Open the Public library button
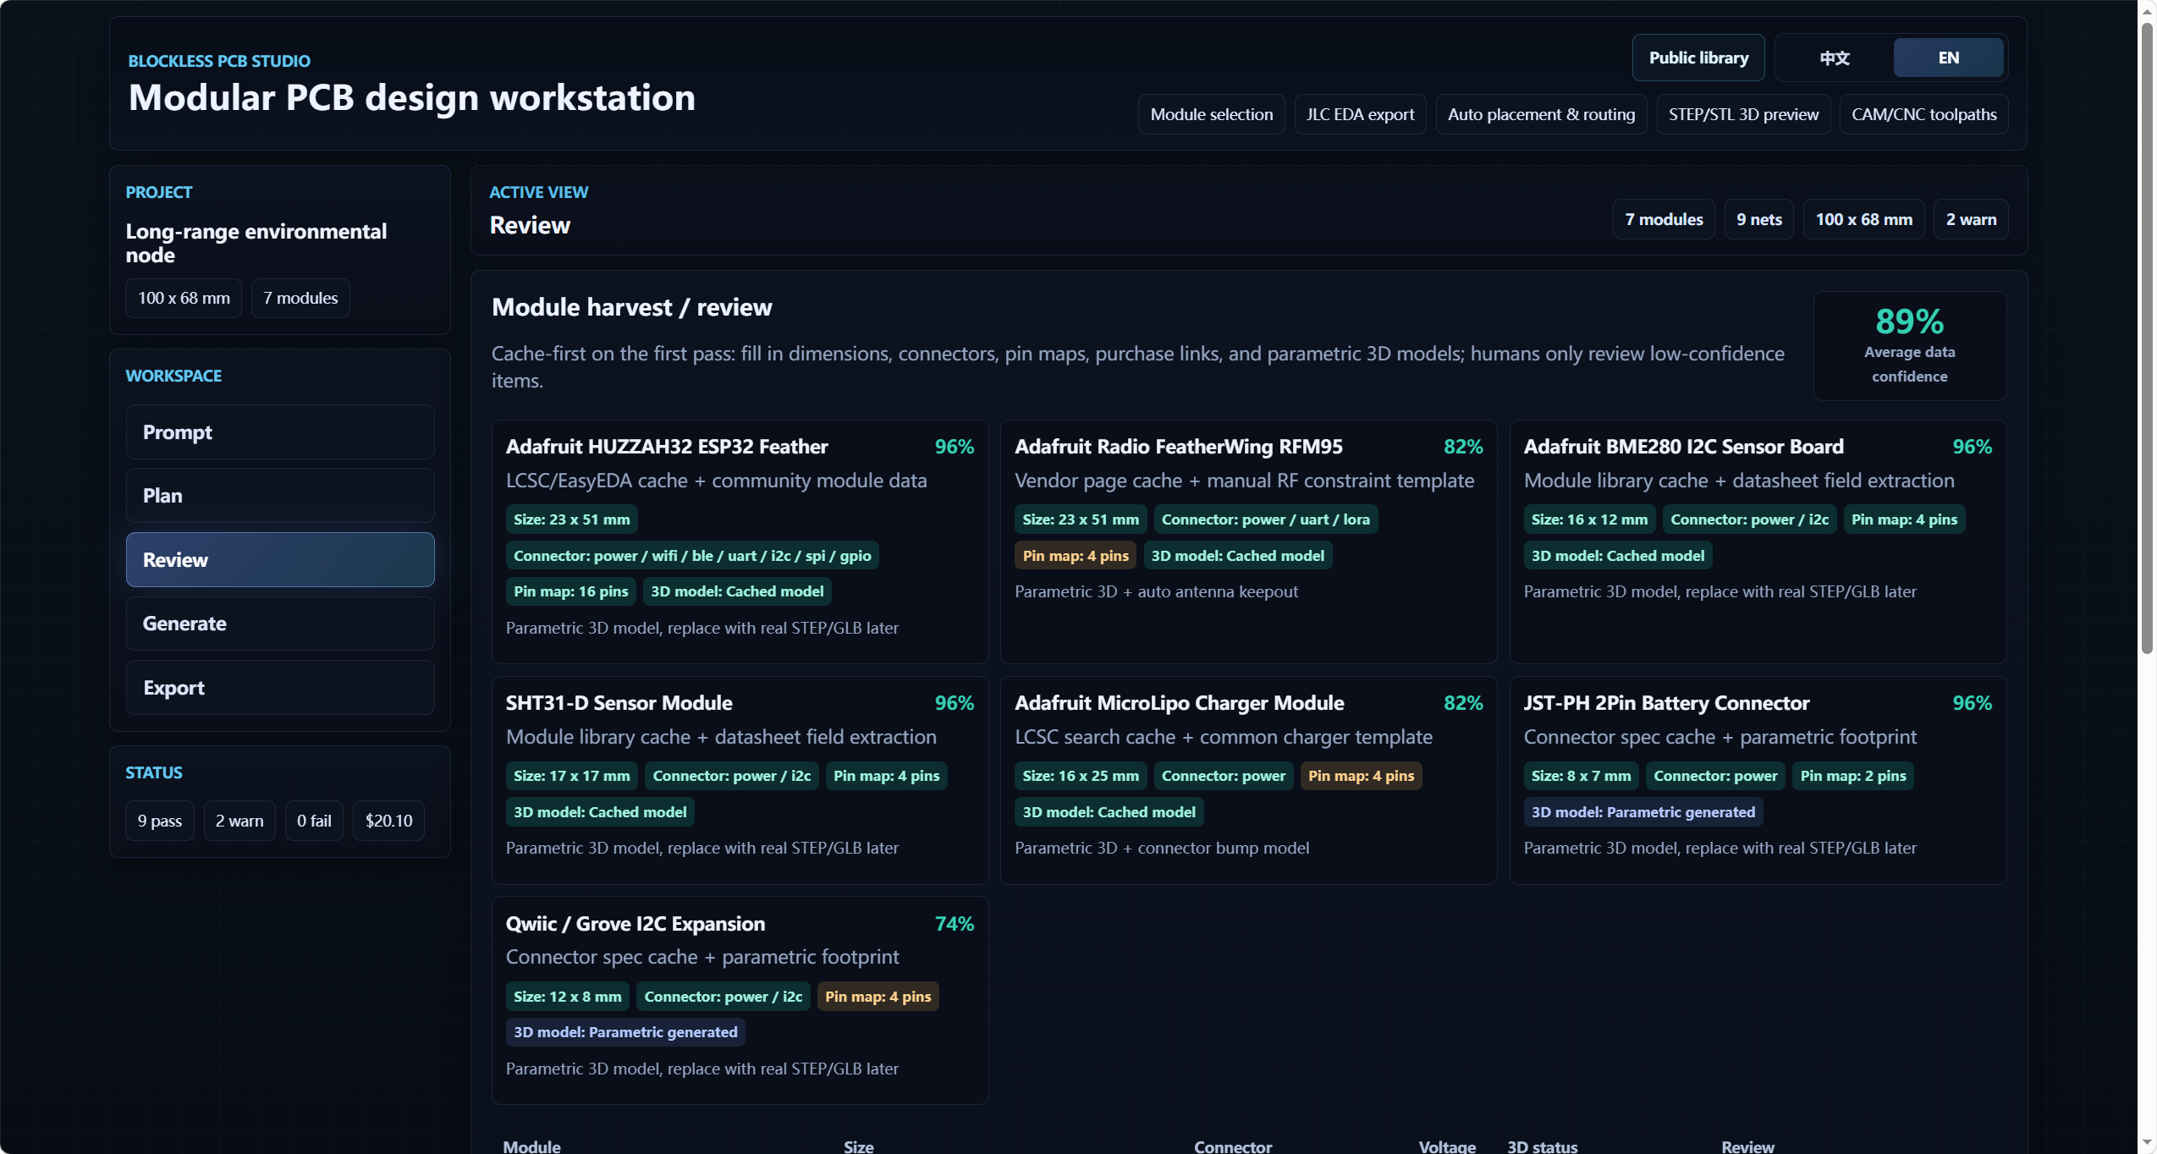Viewport: 2157px width, 1154px height. (1698, 58)
